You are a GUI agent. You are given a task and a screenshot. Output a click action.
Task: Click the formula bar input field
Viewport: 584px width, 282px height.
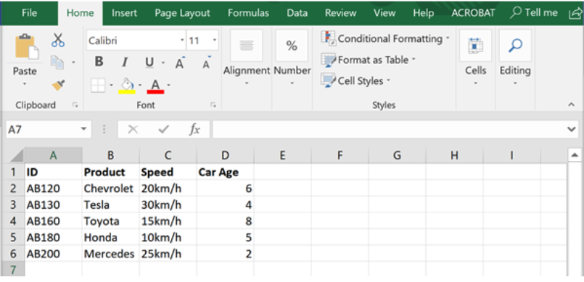click(x=388, y=130)
